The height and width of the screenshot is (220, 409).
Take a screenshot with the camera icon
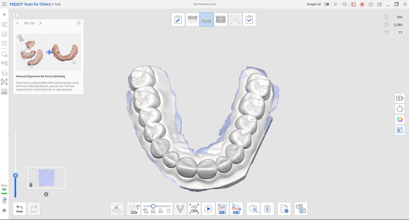click(370, 4)
